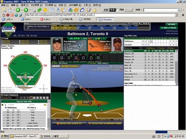Toggle the OFFENSE field option
Screen dimensions: 186x139
click(2, 43)
